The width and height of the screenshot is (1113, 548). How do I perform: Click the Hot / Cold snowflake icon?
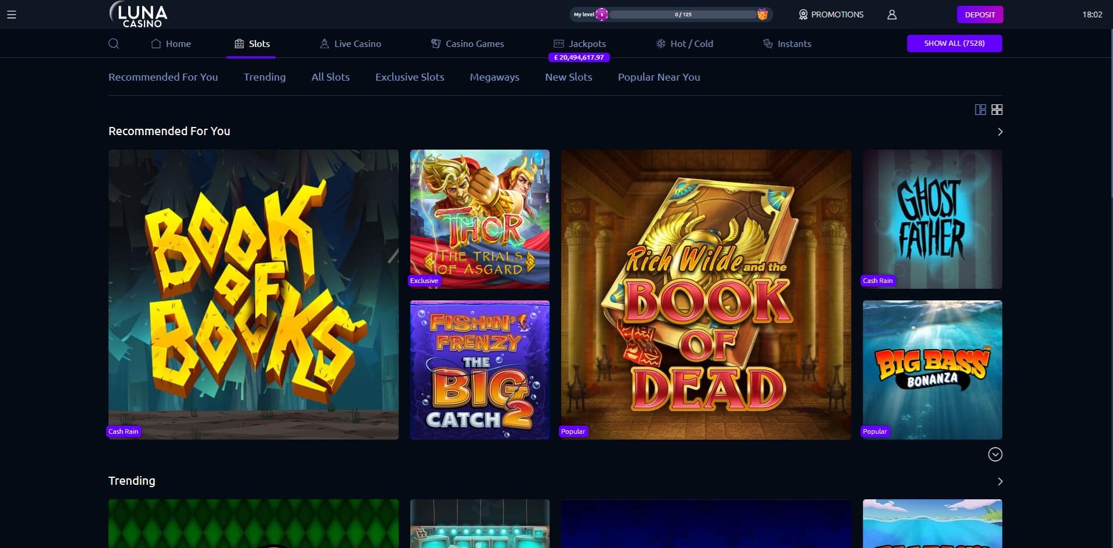tap(659, 43)
